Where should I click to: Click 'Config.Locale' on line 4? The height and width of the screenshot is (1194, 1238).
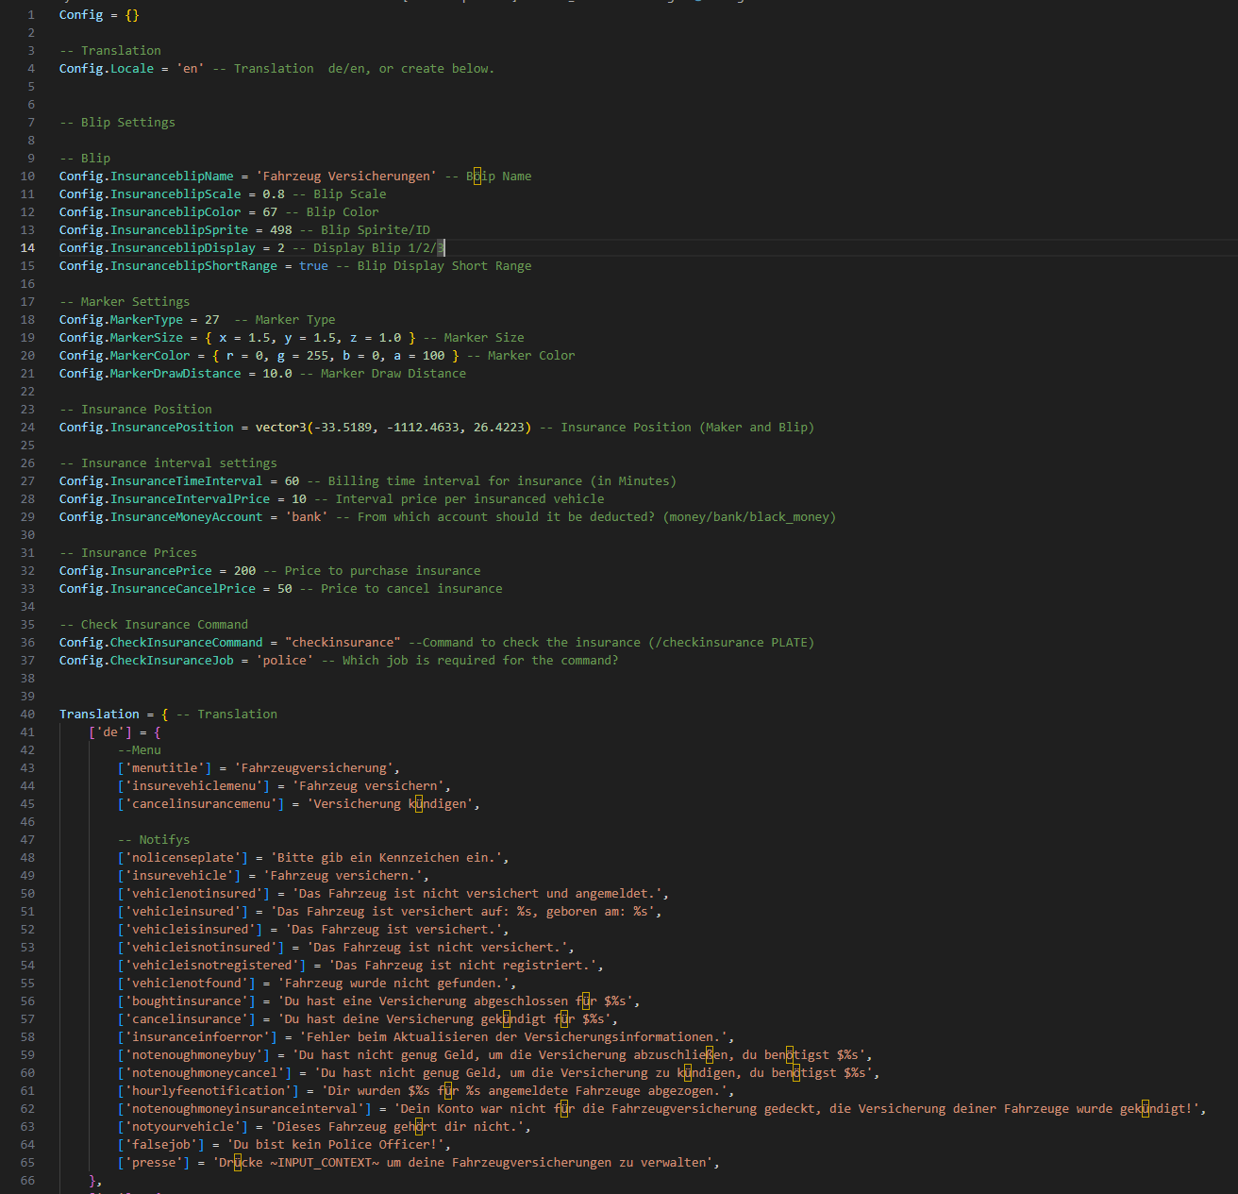[x=107, y=69]
